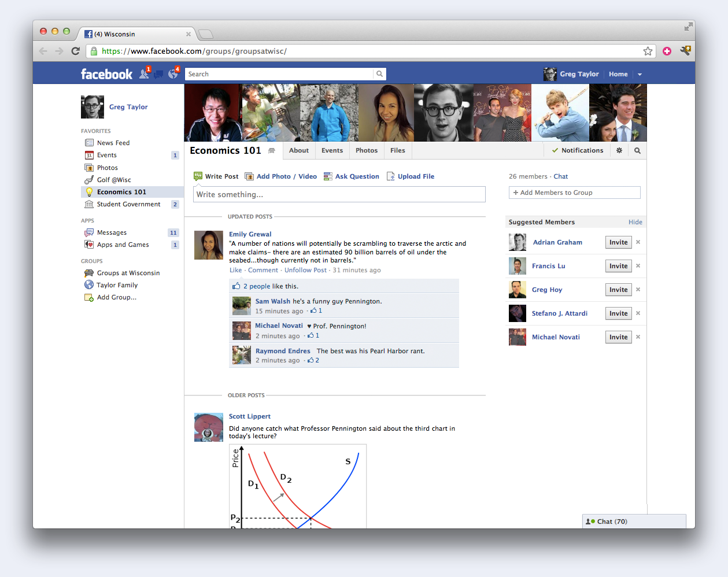Open the group settings gear icon
This screenshot has width=728, height=577.
pyautogui.click(x=619, y=150)
